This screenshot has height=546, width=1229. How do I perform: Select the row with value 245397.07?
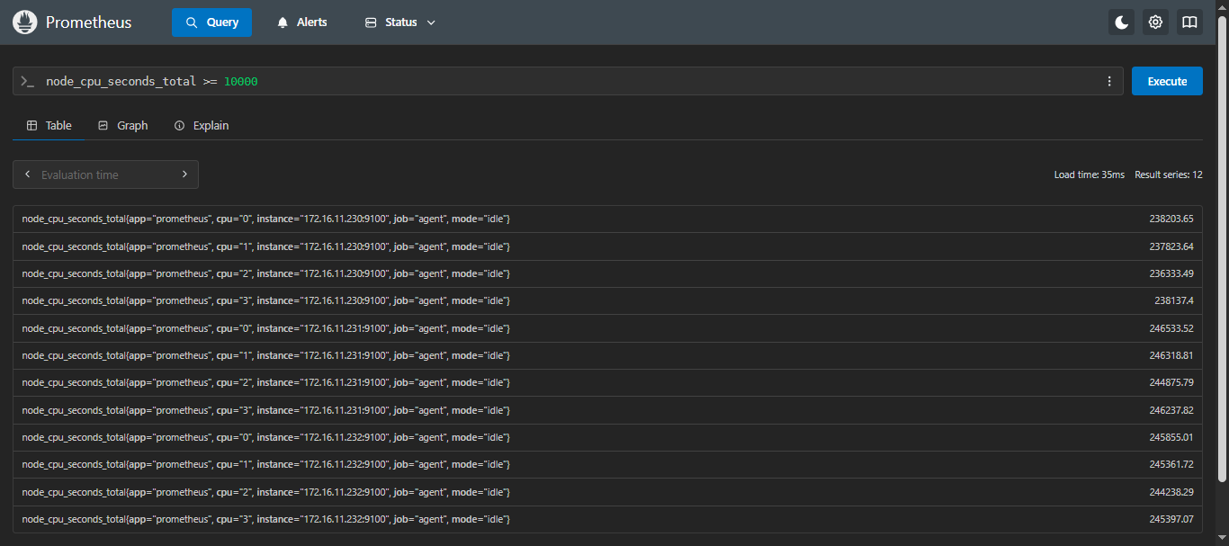point(607,519)
